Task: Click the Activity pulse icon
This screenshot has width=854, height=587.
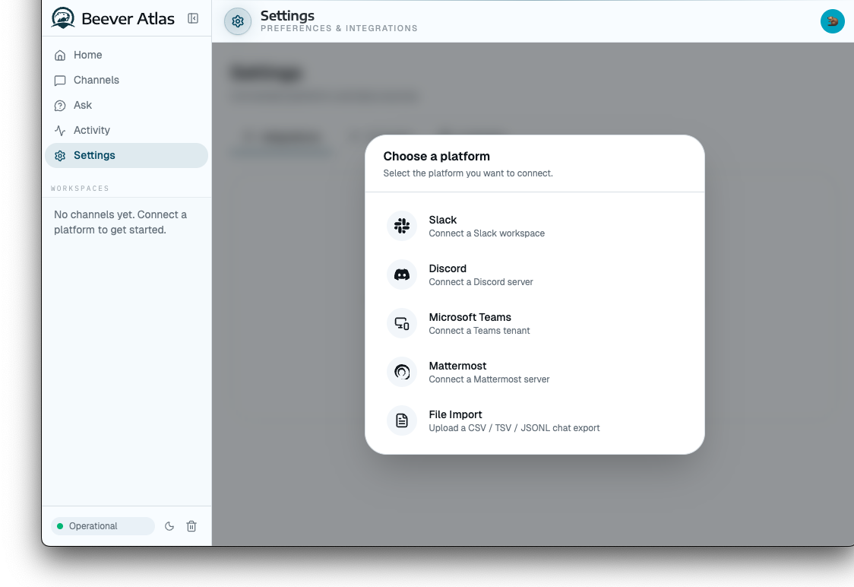Action: click(60, 131)
